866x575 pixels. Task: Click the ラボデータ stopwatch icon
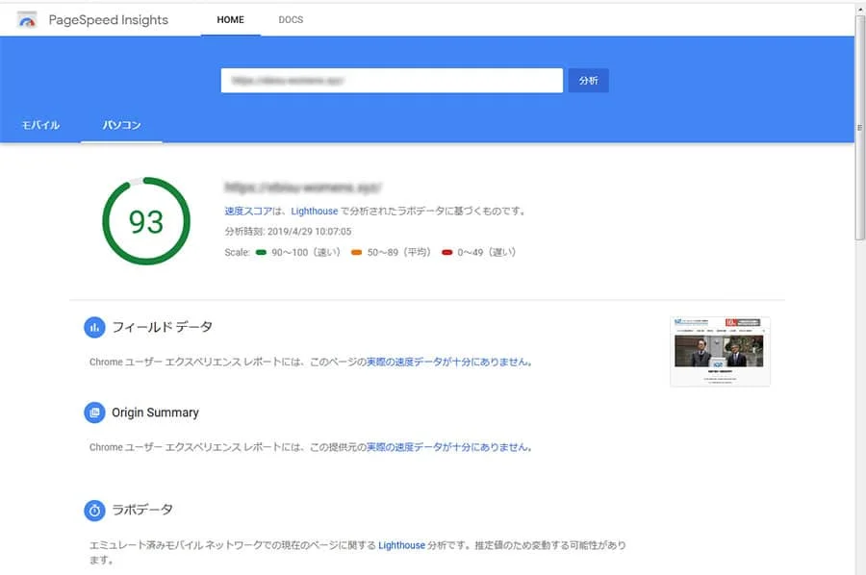tap(94, 511)
